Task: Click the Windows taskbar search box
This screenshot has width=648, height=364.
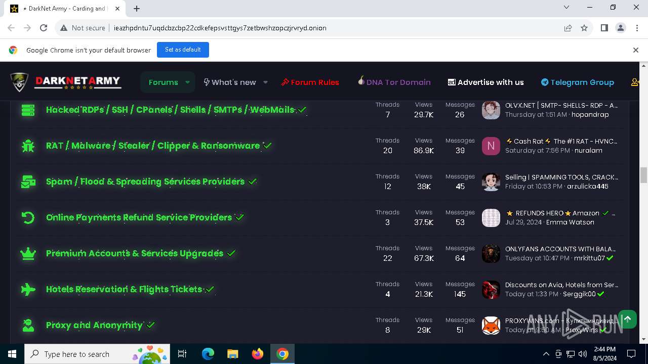Action: click(97, 354)
